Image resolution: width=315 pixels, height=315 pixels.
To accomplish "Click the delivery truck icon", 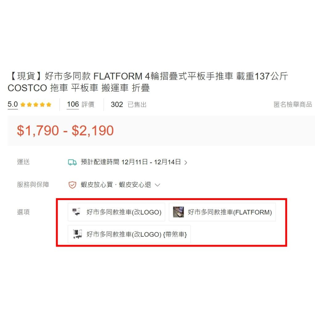I will point(72,162).
